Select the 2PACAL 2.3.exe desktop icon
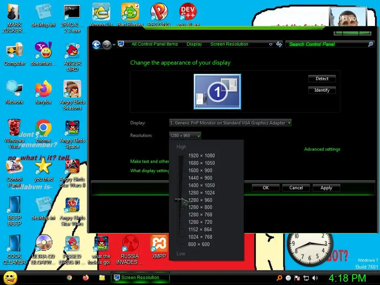The width and height of the screenshot is (380, 285). coord(72,17)
